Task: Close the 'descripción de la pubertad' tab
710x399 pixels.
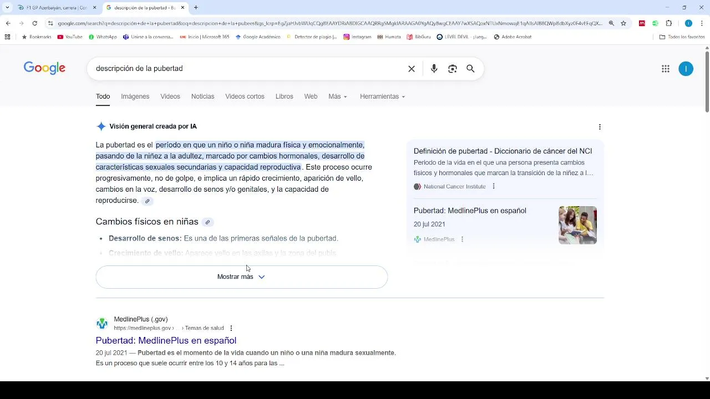Action: click(182, 8)
